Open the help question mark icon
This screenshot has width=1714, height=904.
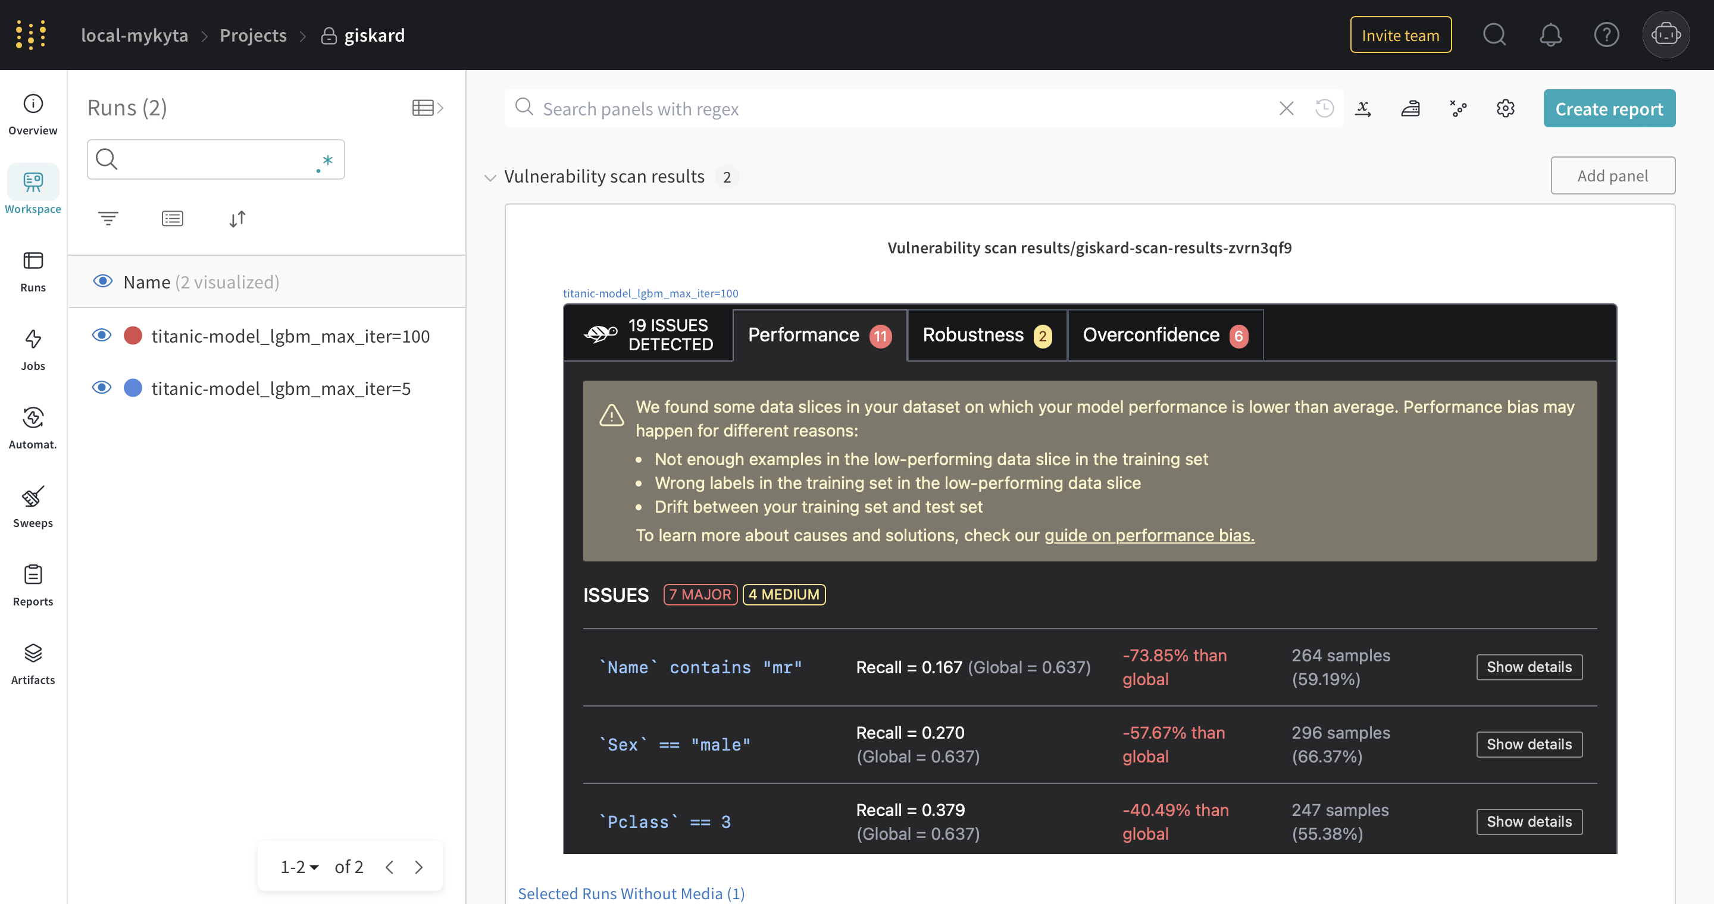pos(1606,34)
